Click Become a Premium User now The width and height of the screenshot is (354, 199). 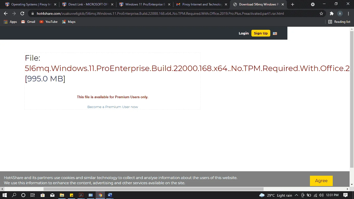point(112,107)
